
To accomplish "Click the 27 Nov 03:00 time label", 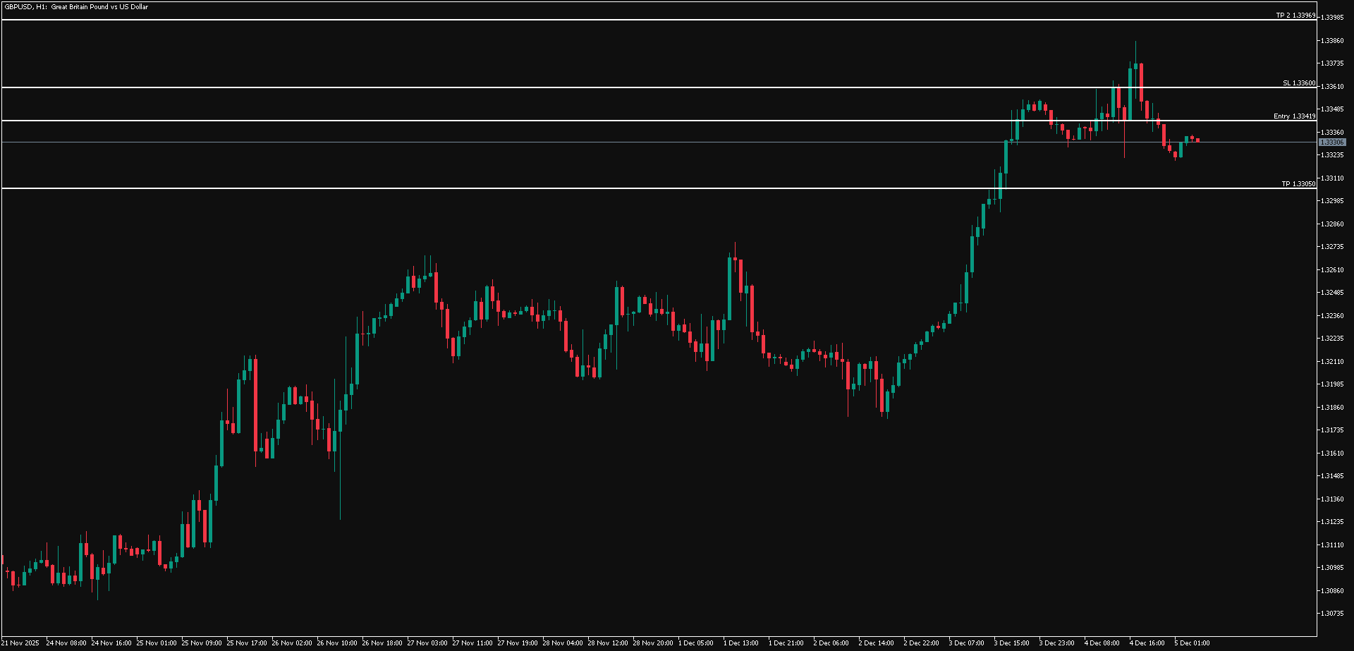I will [427, 643].
